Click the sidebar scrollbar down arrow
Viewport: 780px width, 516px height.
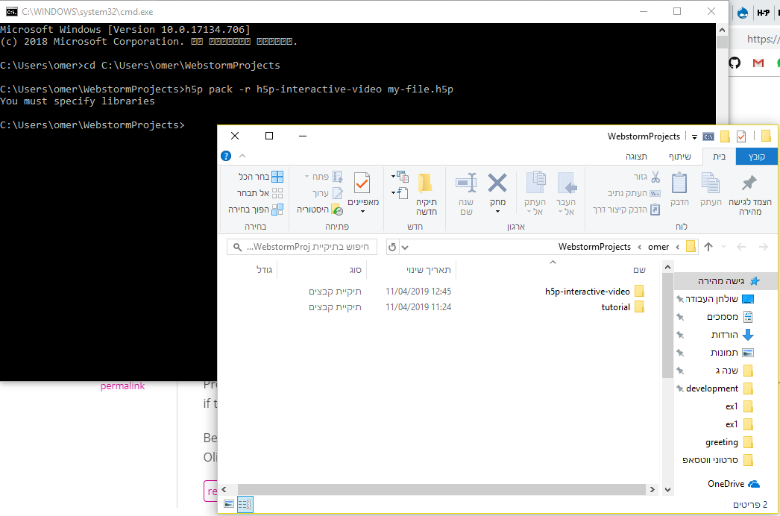point(667,490)
